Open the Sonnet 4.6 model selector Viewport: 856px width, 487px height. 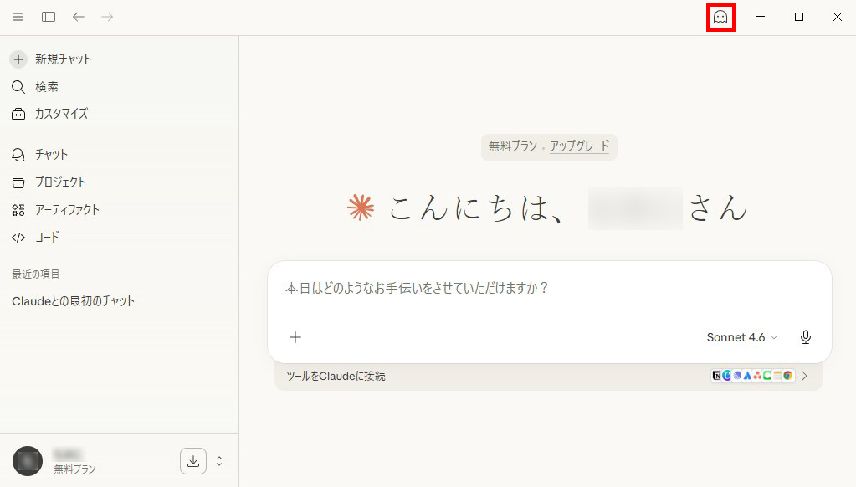click(x=741, y=337)
